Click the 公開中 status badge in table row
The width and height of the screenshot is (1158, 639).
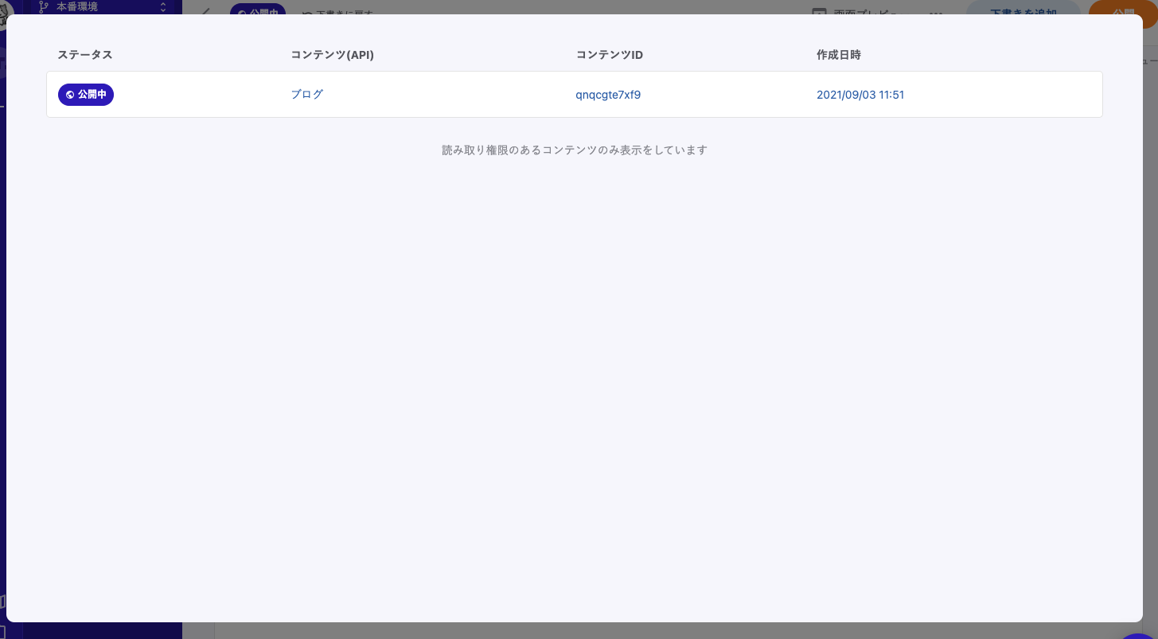86,95
